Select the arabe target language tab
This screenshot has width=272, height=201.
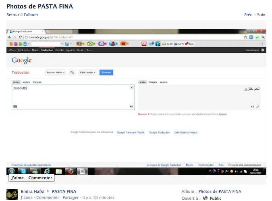[x=142, y=82]
